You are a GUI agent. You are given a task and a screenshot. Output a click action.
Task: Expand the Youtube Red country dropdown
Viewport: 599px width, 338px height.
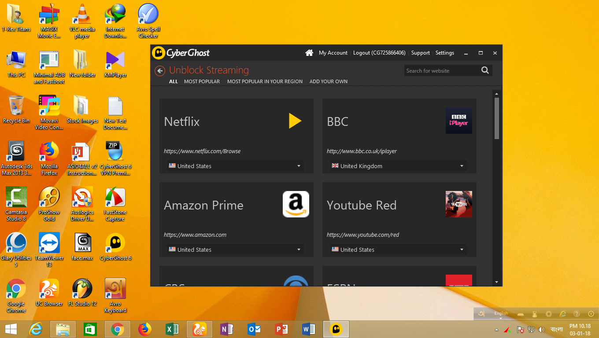pos(398,250)
